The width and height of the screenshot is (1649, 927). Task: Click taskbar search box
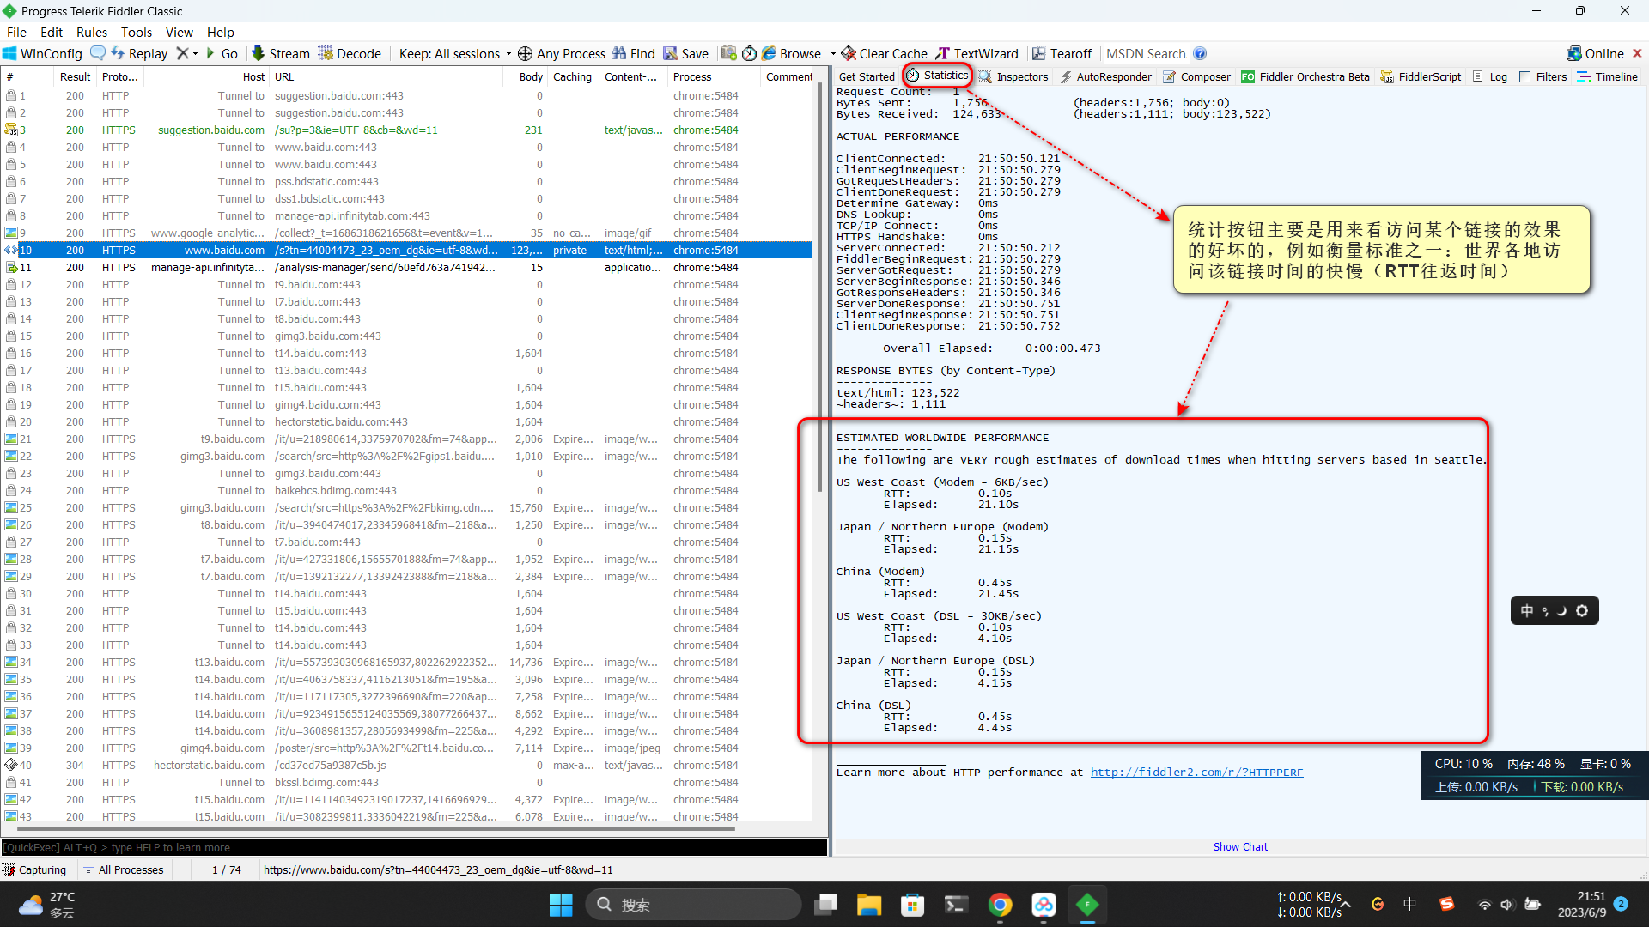[x=693, y=905]
